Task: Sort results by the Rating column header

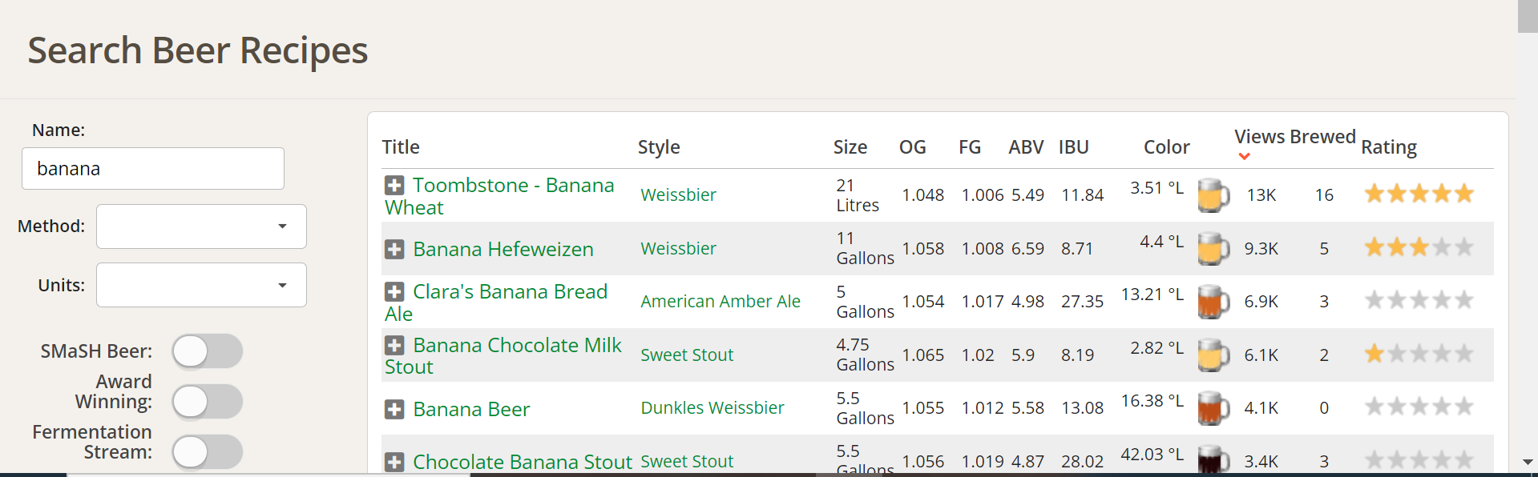Action: tap(1389, 147)
